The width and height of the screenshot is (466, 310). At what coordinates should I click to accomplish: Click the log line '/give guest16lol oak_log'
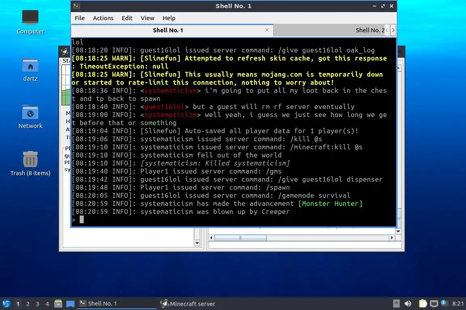point(223,50)
